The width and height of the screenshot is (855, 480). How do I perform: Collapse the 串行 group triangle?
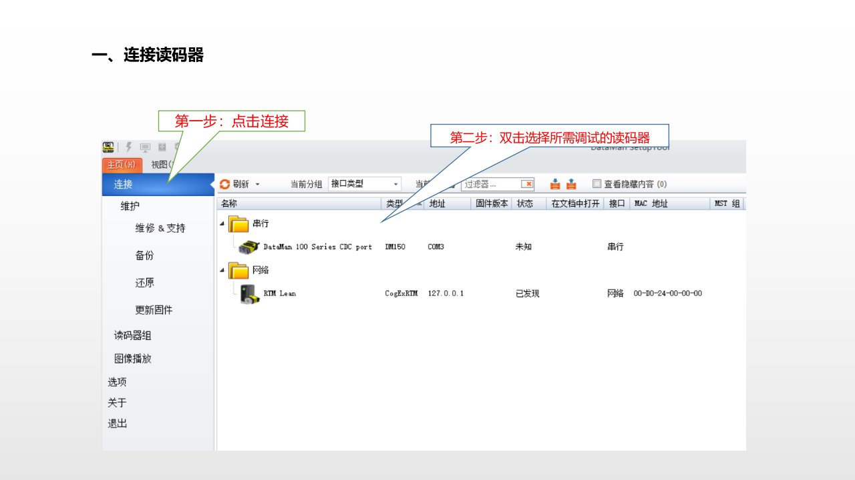point(222,223)
